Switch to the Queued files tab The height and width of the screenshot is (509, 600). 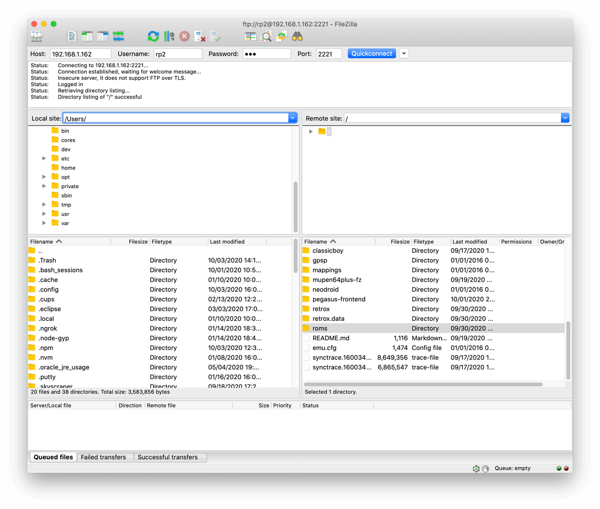click(53, 457)
